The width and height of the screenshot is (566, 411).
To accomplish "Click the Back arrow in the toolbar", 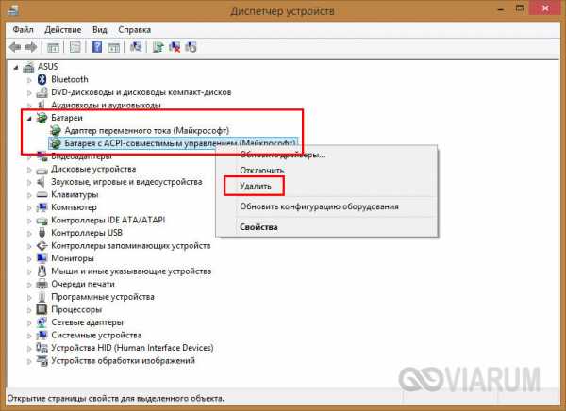I will 15,46.
